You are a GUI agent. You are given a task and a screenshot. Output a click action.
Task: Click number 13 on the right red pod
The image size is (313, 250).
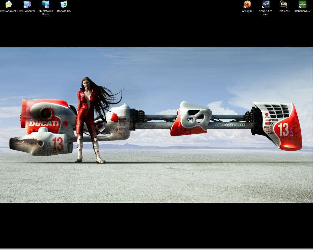point(283,129)
